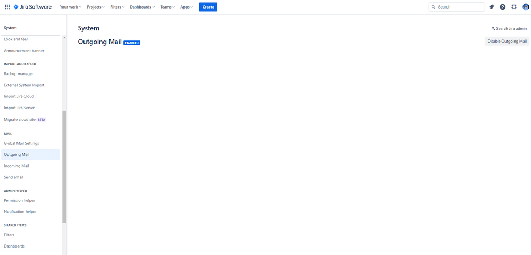
Task: Click Disable Outgoing Mail button
Action: (507, 42)
